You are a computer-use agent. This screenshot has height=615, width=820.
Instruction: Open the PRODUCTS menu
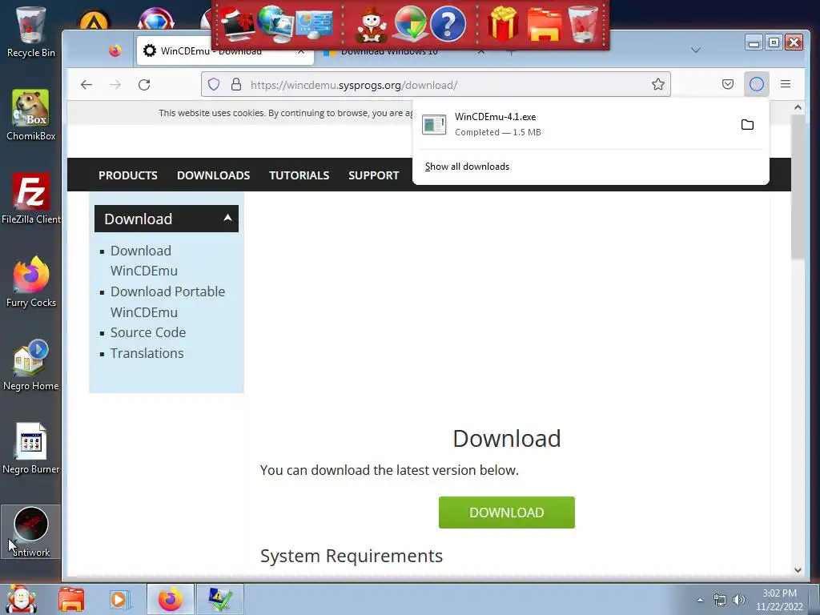(x=128, y=175)
